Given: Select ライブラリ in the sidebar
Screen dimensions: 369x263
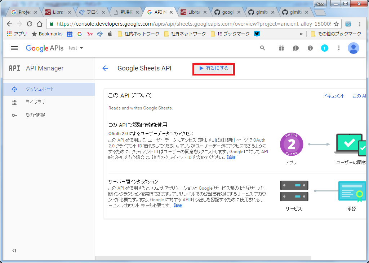Looking at the screenshot, I should [x=49, y=102].
